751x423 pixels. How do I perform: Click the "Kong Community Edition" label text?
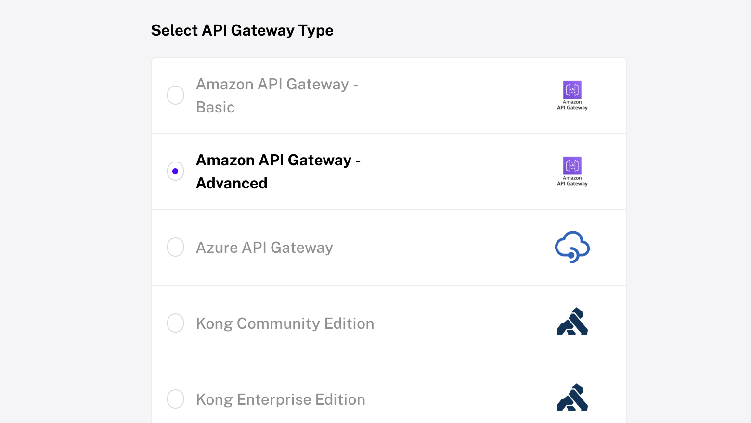tap(285, 323)
